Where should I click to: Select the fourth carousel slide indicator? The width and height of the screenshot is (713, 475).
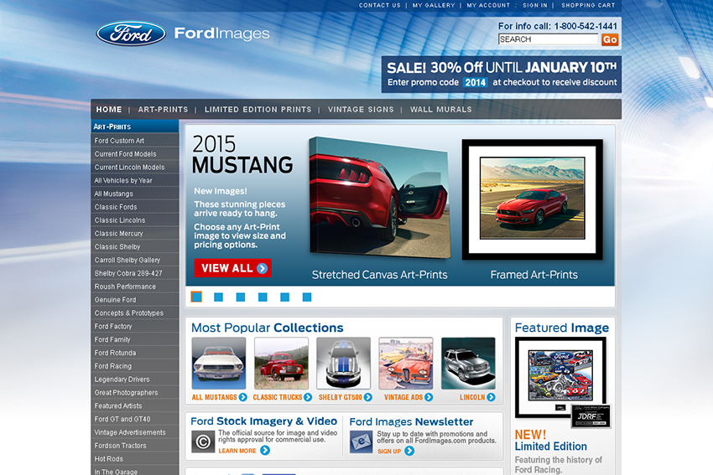tap(263, 297)
